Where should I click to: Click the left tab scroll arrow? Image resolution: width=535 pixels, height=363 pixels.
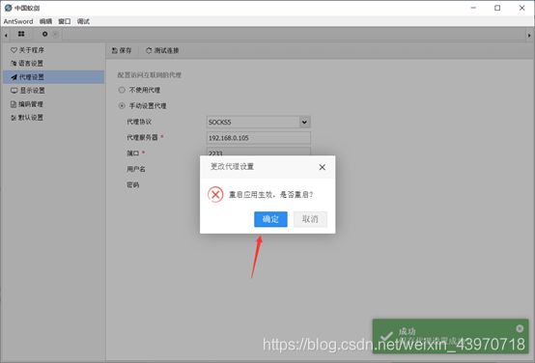[x=6, y=35]
